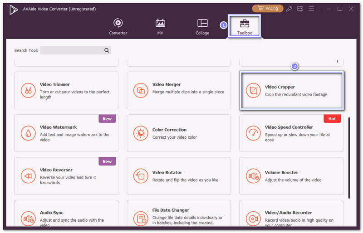
Task: Open the Toolbox tab
Action: point(244,26)
